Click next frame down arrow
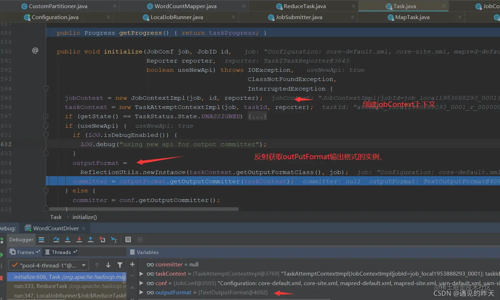Image resolution: width=500 pixels, height=300 pixels. coord(108,265)
